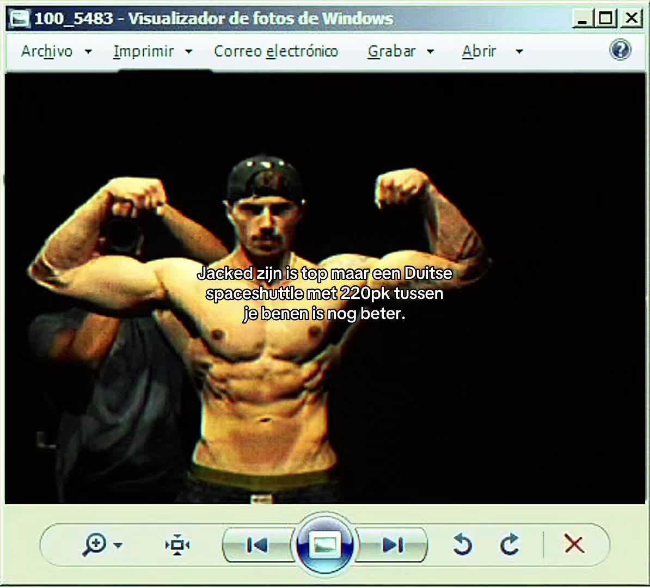This screenshot has width=650, height=588.
Task: Click the displayed photo of the bodybuilder
Action: coord(325,289)
